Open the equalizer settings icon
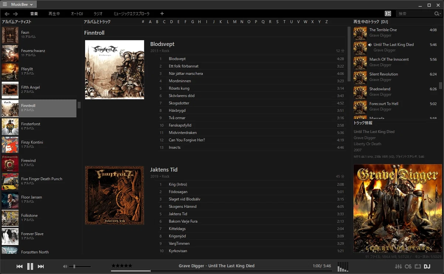Screen dimensions: 444x274 click(x=398, y=266)
